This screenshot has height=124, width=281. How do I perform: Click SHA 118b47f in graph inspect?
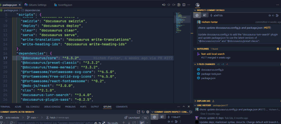pyautogui.click(x=175, y=117)
